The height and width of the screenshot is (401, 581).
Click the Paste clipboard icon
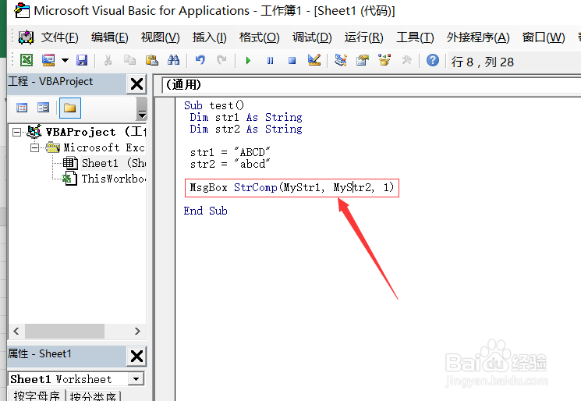pos(151,60)
